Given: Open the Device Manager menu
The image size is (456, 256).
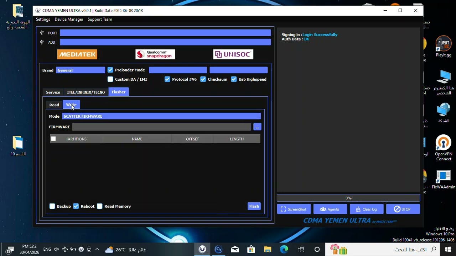Looking at the screenshot, I should (x=69, y=19).
